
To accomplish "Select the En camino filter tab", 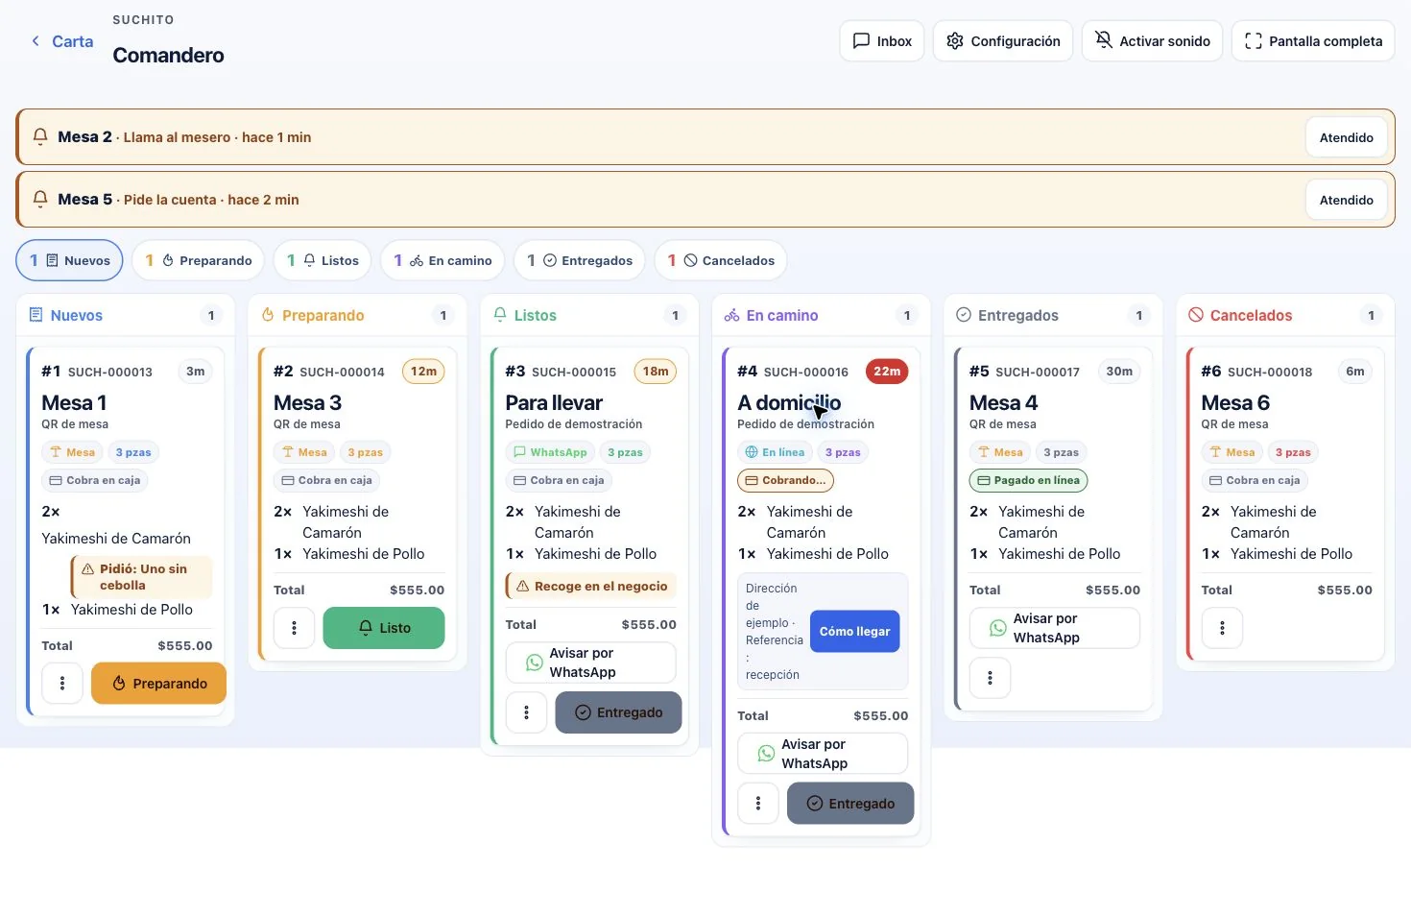I will point(442,260).
